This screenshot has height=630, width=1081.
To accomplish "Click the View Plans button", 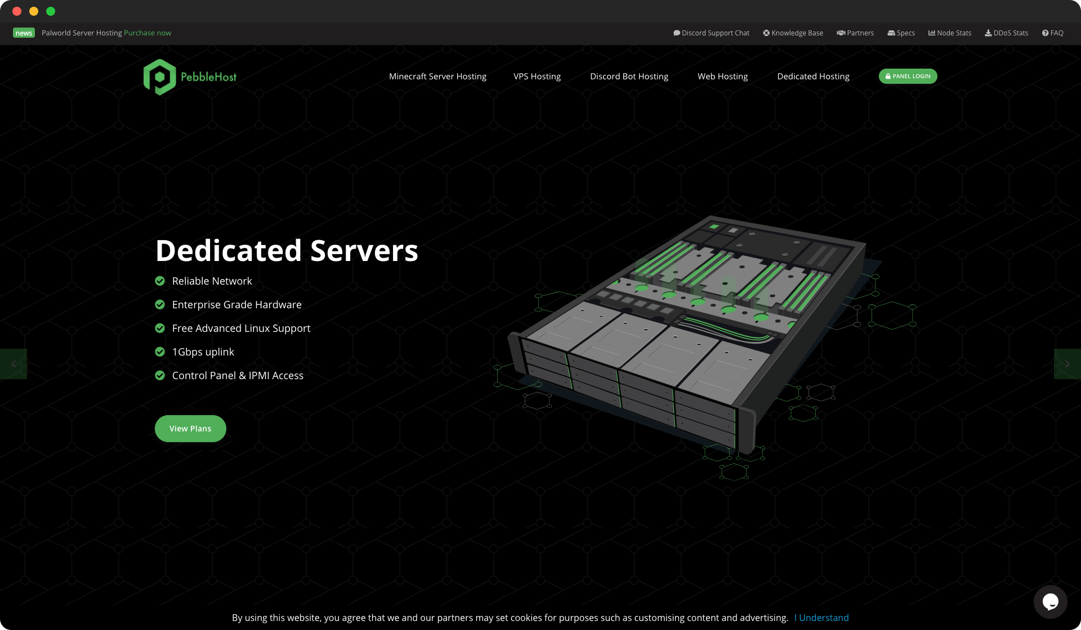I will [x=190, y=429].
